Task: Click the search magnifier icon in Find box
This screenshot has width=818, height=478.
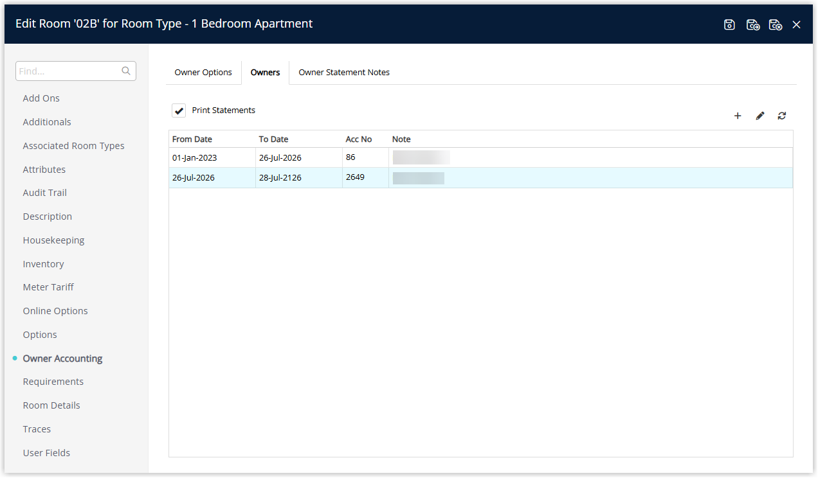Action: pos(126,71)
